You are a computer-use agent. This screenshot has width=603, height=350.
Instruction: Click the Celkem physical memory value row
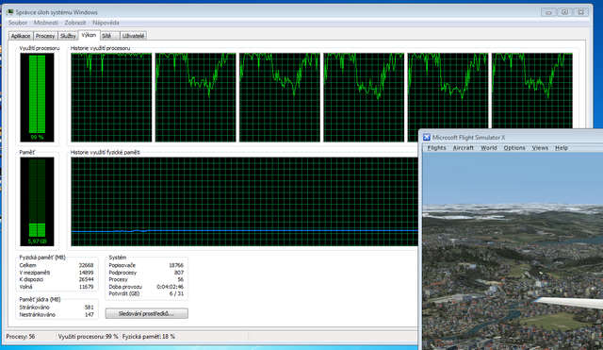57,265
